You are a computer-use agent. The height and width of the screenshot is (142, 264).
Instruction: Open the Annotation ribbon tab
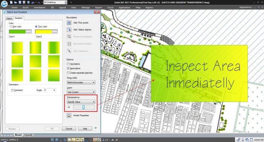point(40,8)
